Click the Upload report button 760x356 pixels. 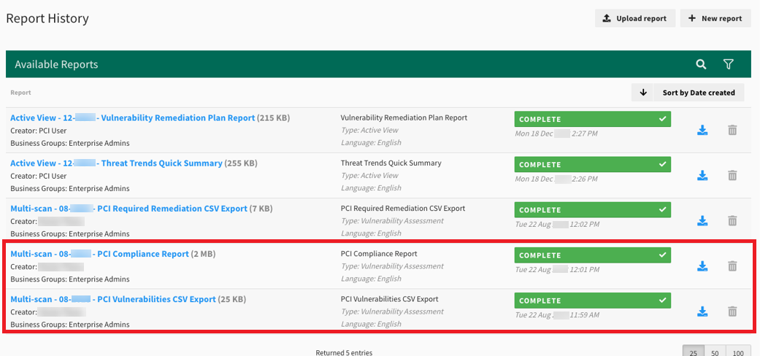coord(634,18)
